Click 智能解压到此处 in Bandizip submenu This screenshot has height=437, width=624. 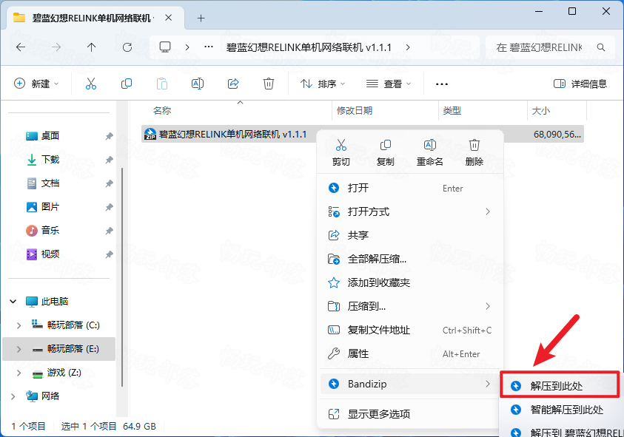click(560, 410)
